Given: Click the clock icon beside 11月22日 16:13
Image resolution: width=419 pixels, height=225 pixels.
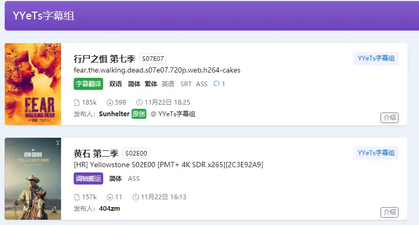Looking at the screenshot, I should click(136, 197).
